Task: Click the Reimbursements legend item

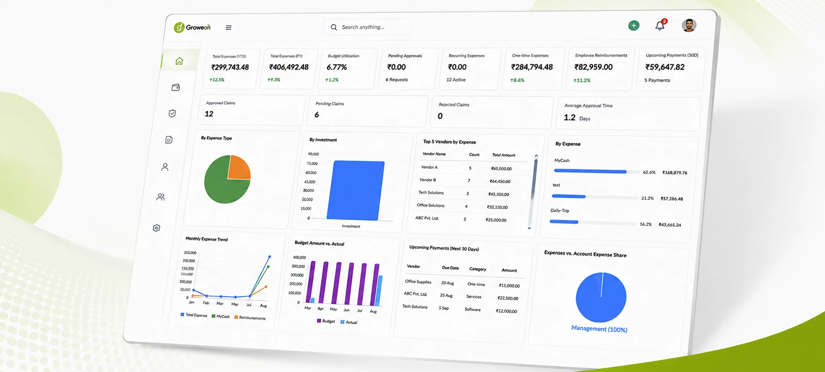Action: pos(250,318)
